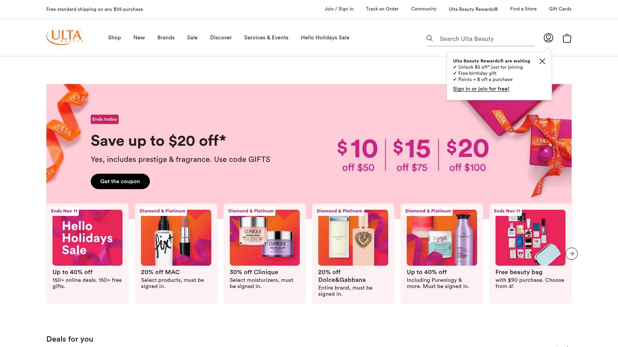Click Sign in or join for free link

tap(481, 89)
